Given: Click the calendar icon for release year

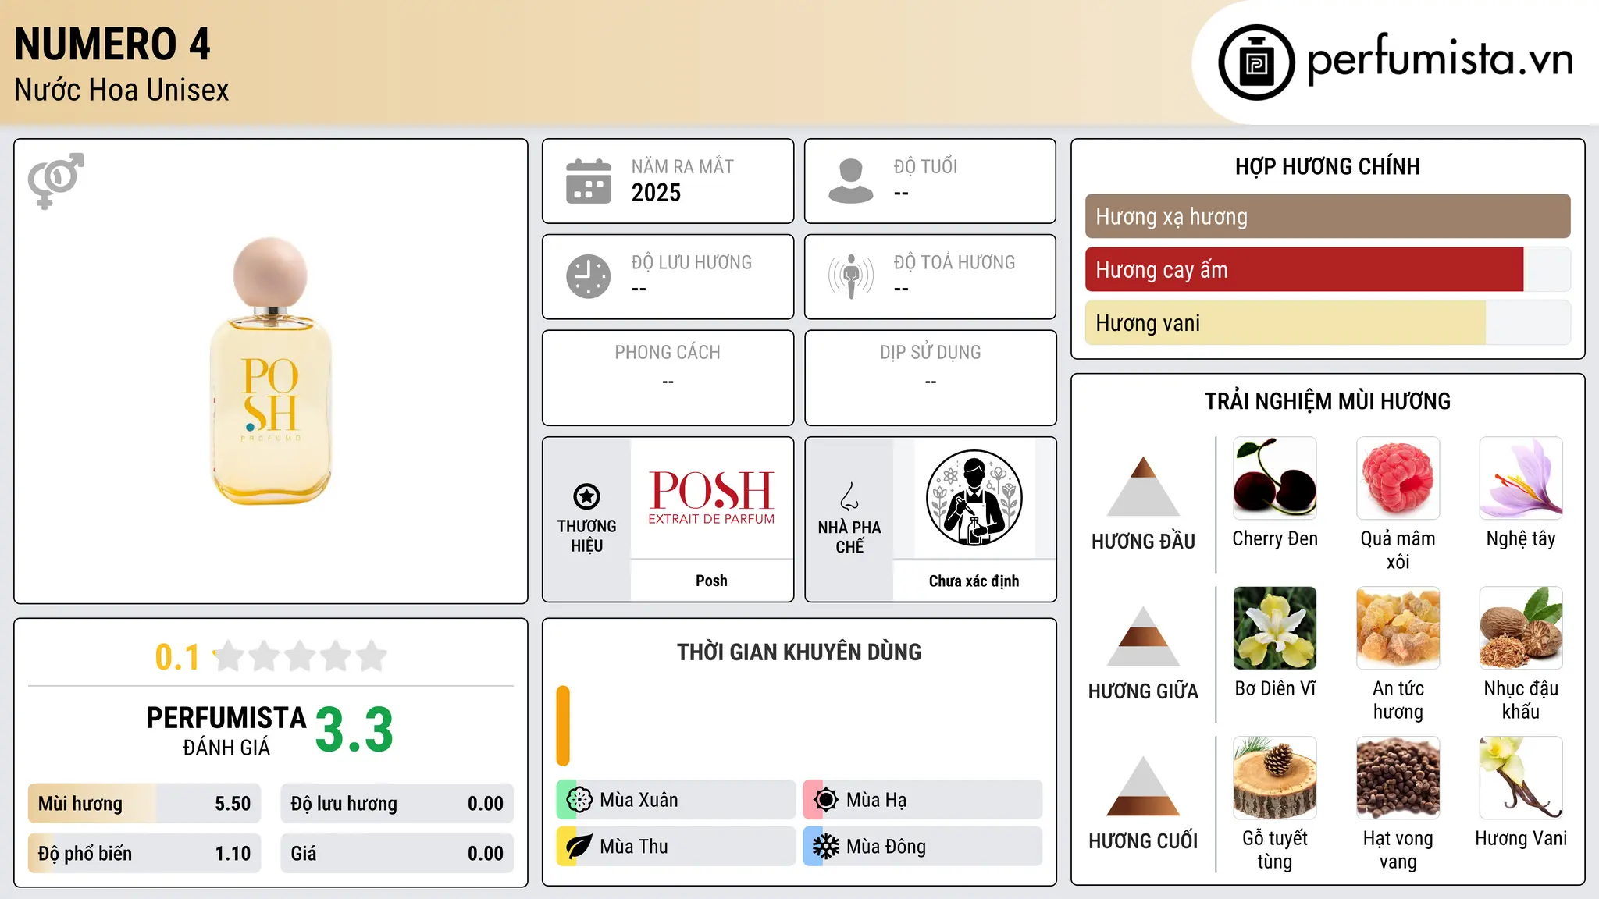Looking at the screenshot, I should (589, 181).
